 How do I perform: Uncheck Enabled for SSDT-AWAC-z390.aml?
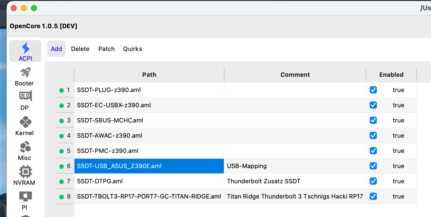click(x=373, y=136)
